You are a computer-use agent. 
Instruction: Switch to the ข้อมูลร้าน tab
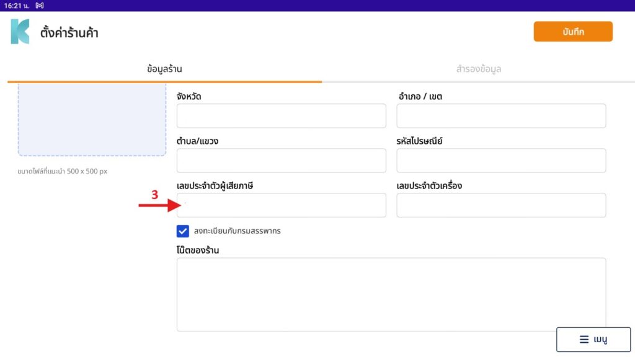pos(164,69)
